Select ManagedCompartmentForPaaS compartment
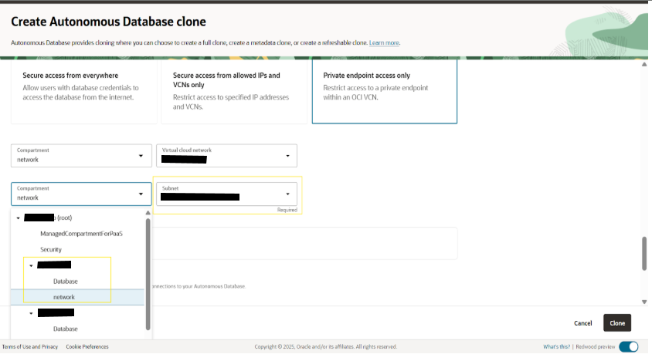 point(82,234)
